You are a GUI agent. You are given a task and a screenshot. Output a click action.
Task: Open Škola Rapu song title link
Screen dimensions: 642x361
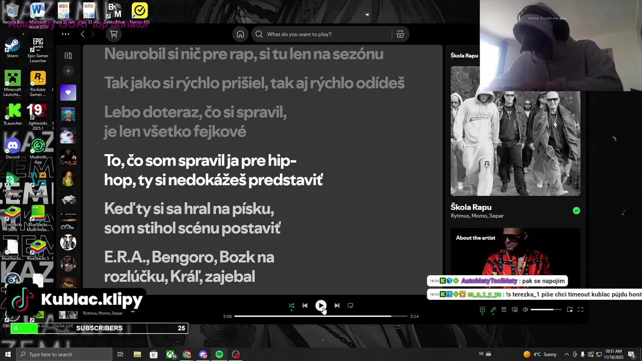(x=471, y=207)
